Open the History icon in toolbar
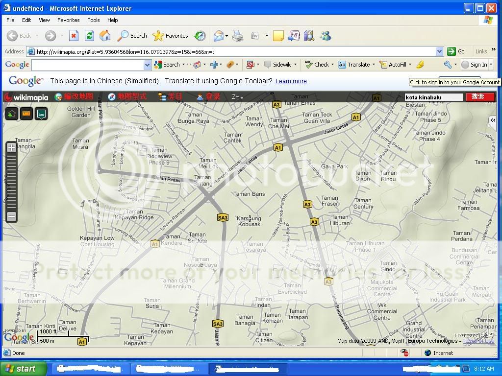This screenshot has width=502, height=376. pos(200,36)
